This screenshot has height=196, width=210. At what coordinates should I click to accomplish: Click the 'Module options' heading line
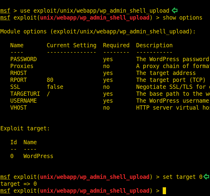pos(98,32)
